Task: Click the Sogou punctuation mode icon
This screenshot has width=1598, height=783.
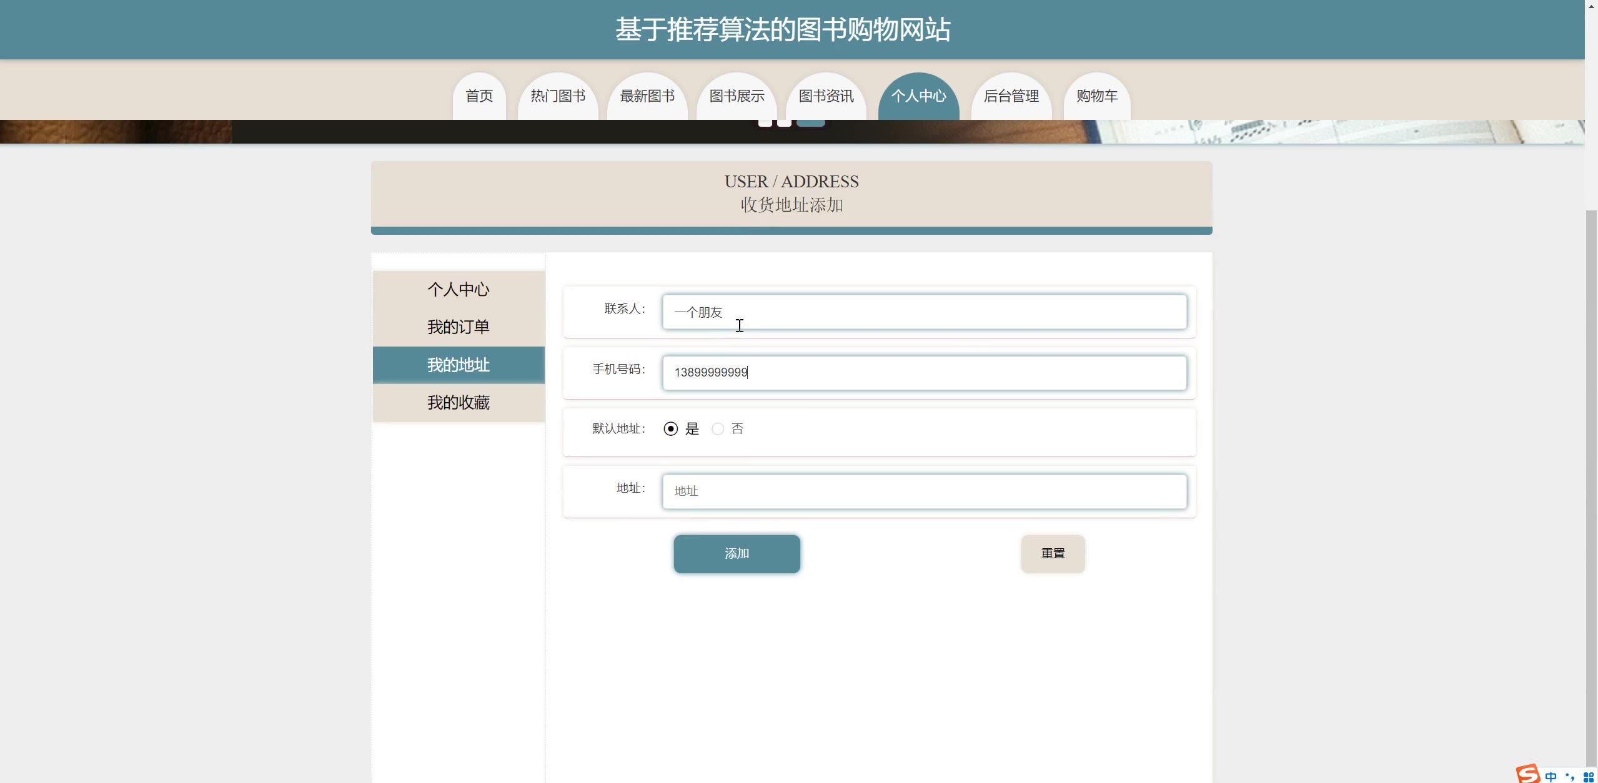Action: tap(1571, 777)
